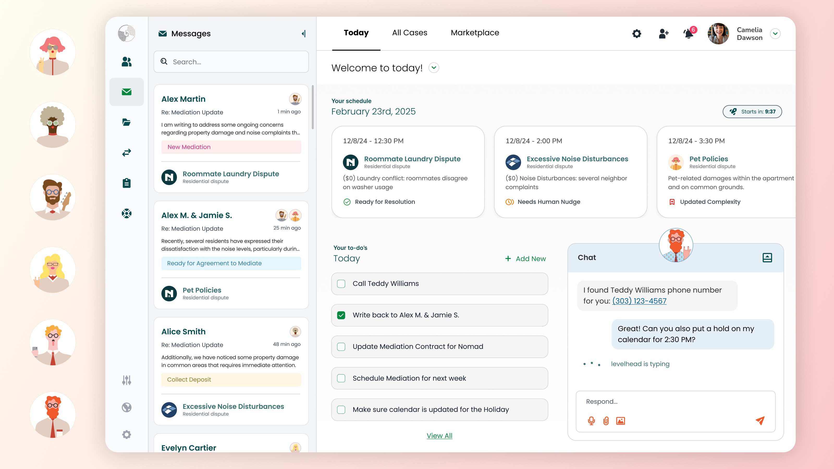The height and width of the screenshot is (469, 834).
Task: Click the Starts in 9:37 button
Action: pyautogui.click(x=752, y=112)
